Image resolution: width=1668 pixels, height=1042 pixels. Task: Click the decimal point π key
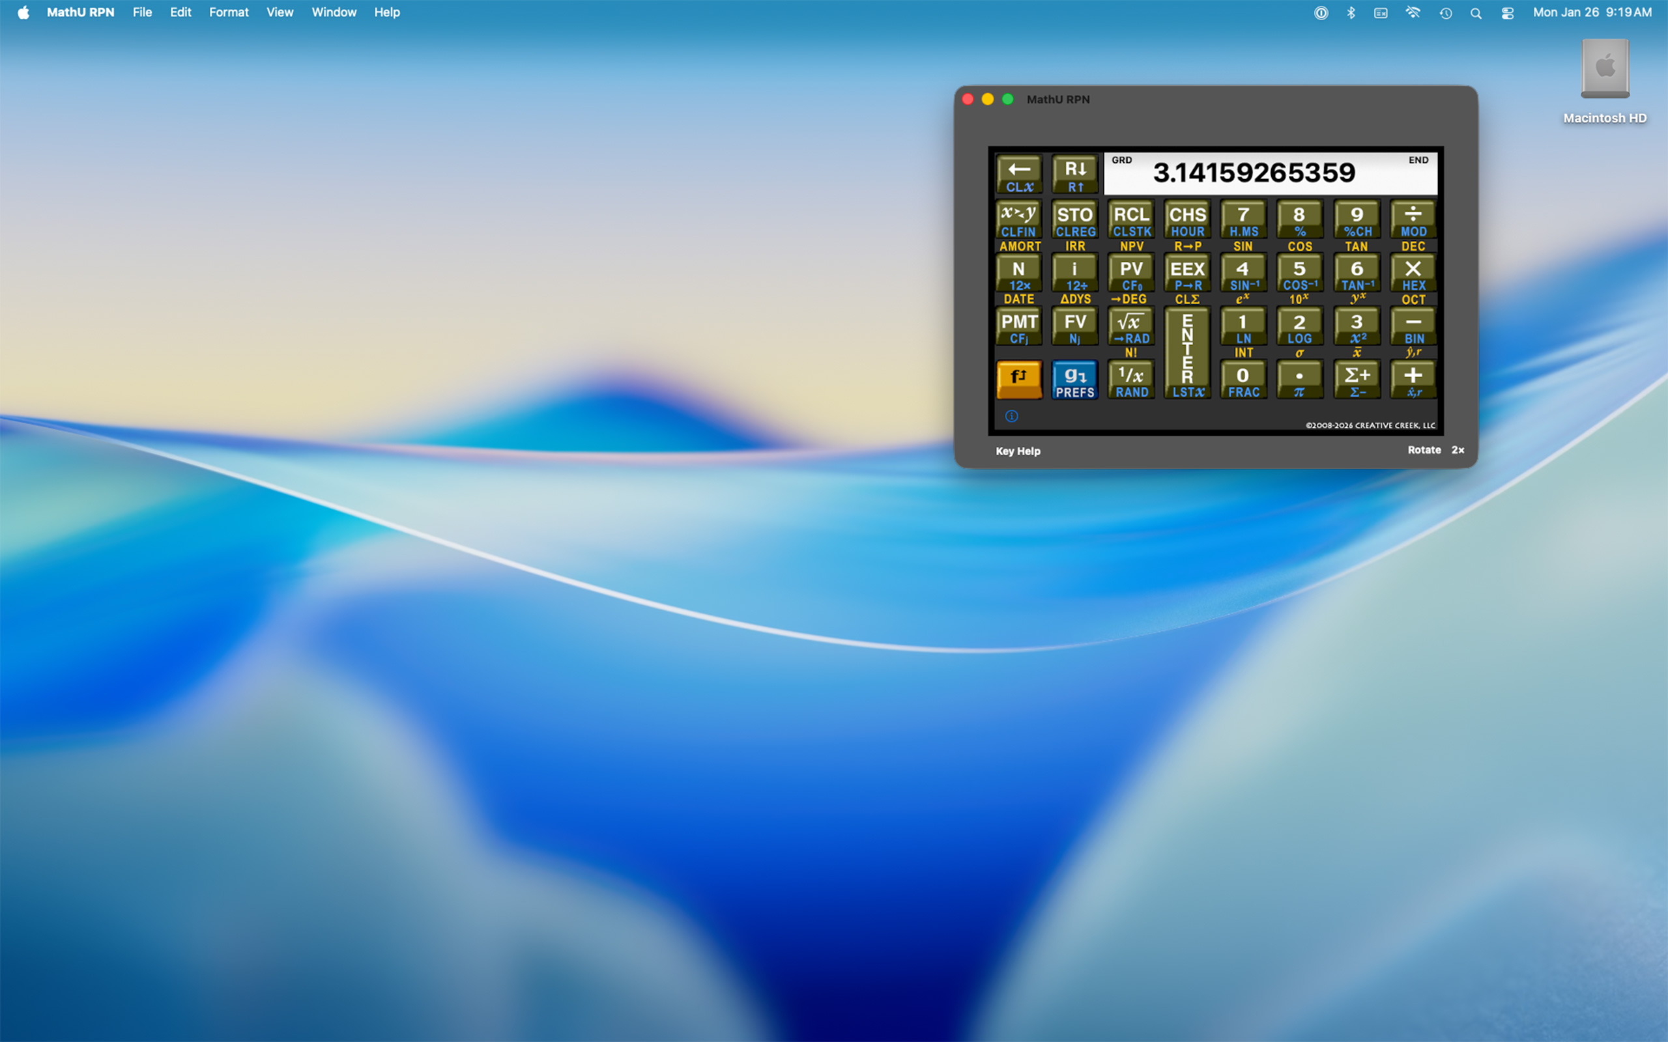1300,380
